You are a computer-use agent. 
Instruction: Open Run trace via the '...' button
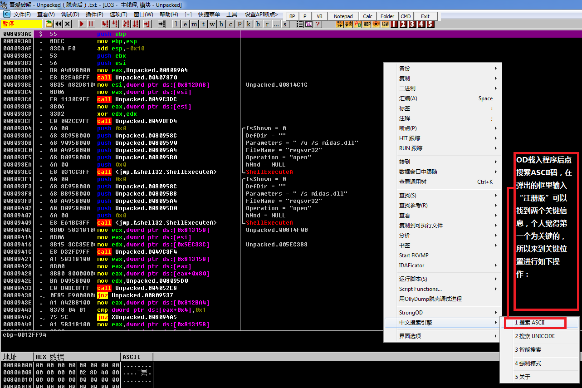tap(276, 24)
